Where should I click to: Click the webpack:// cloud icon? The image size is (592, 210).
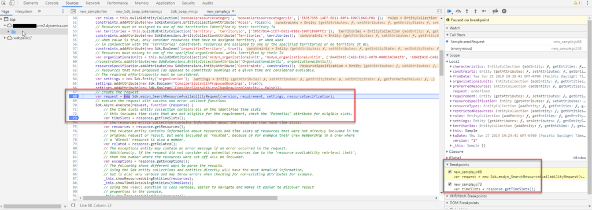click(x=9, y=38)
